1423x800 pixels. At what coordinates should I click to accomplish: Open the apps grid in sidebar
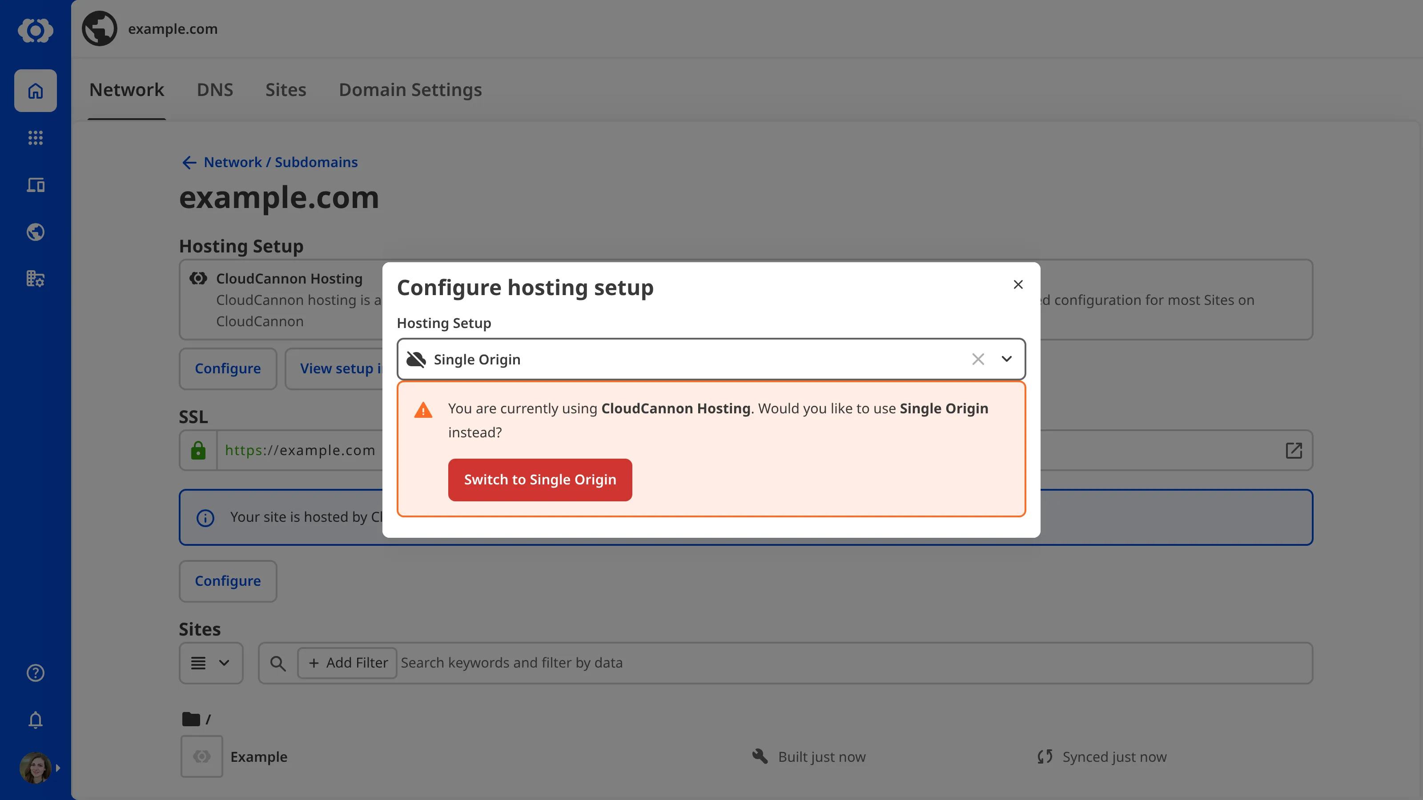coord(36,137)
